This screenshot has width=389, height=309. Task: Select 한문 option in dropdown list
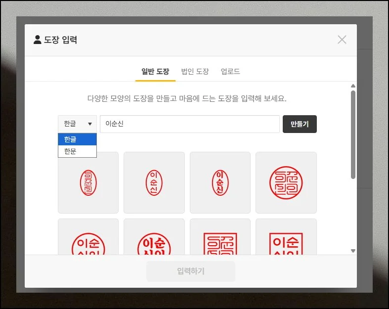pos(77,151)
